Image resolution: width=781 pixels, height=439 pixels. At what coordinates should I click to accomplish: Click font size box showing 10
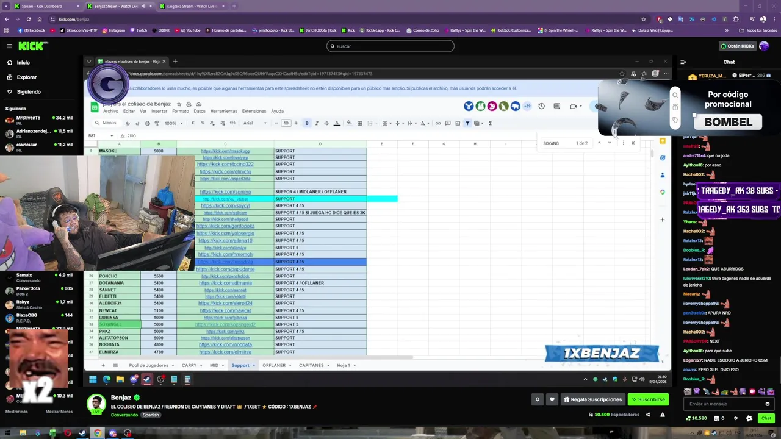pyautogui.click(x=286, y=123)
